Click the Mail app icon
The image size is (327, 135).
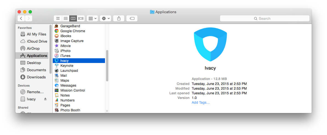[57, 76]
